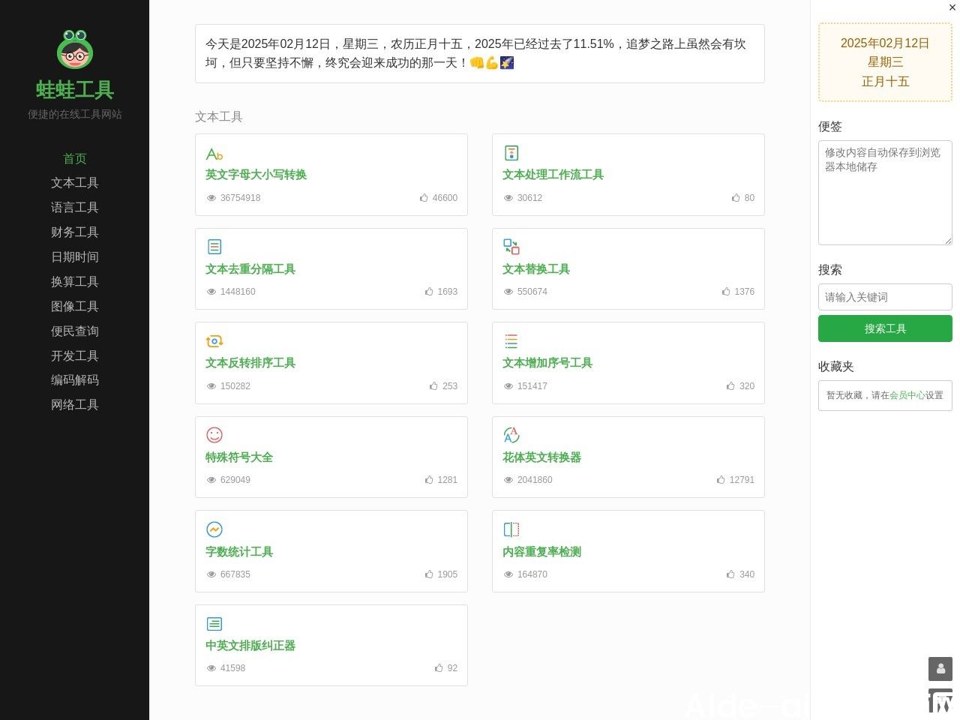Open 文本增加序号工具 link

(547, 363)
